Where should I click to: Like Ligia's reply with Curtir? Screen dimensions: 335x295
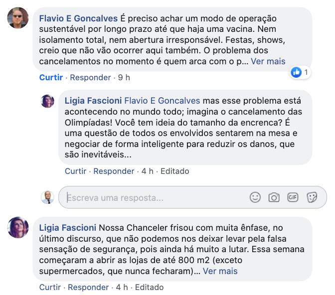click(77, 171)
